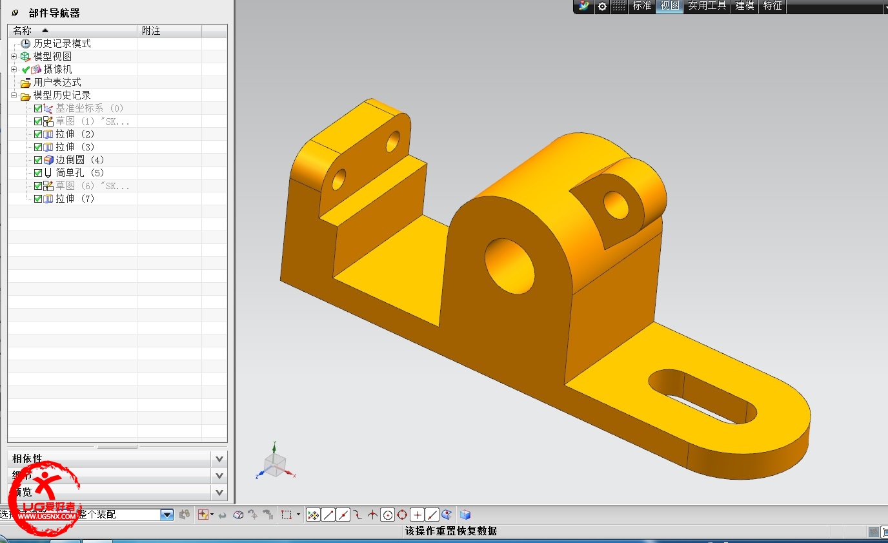
Task: Toggle the midpoint snap icon
Action: point(343,515)
